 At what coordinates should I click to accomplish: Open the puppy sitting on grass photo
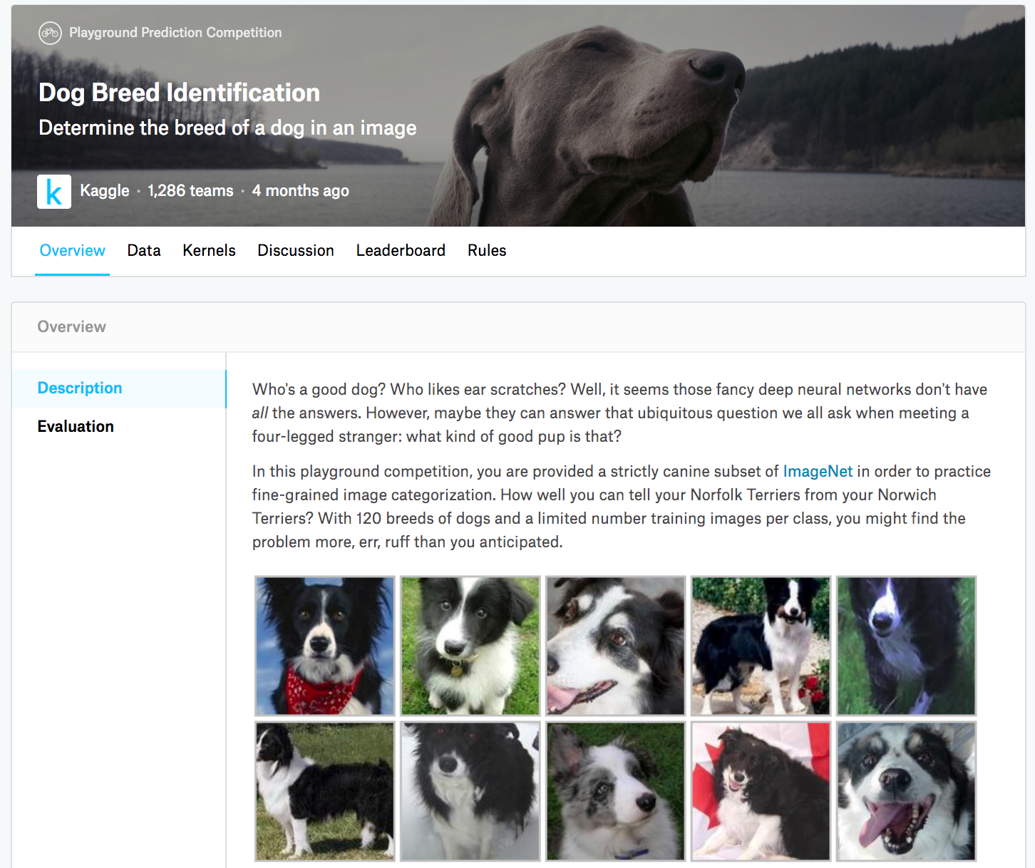click(x=470, y=646)
